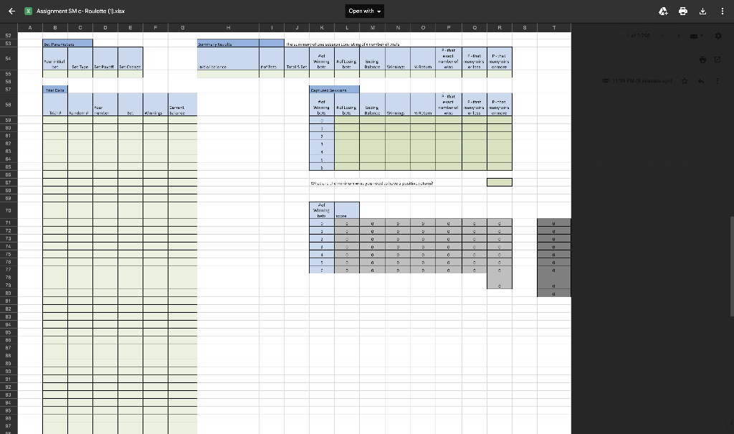Click the '11:39 PM (5 minutes ago)' timestamp
734x434 pixels.
[x=642, y=81]
